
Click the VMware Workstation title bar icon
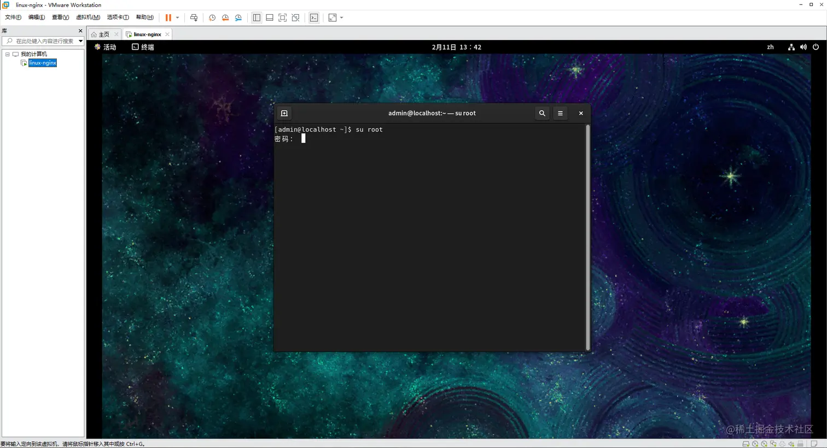[x=6, y=5]
